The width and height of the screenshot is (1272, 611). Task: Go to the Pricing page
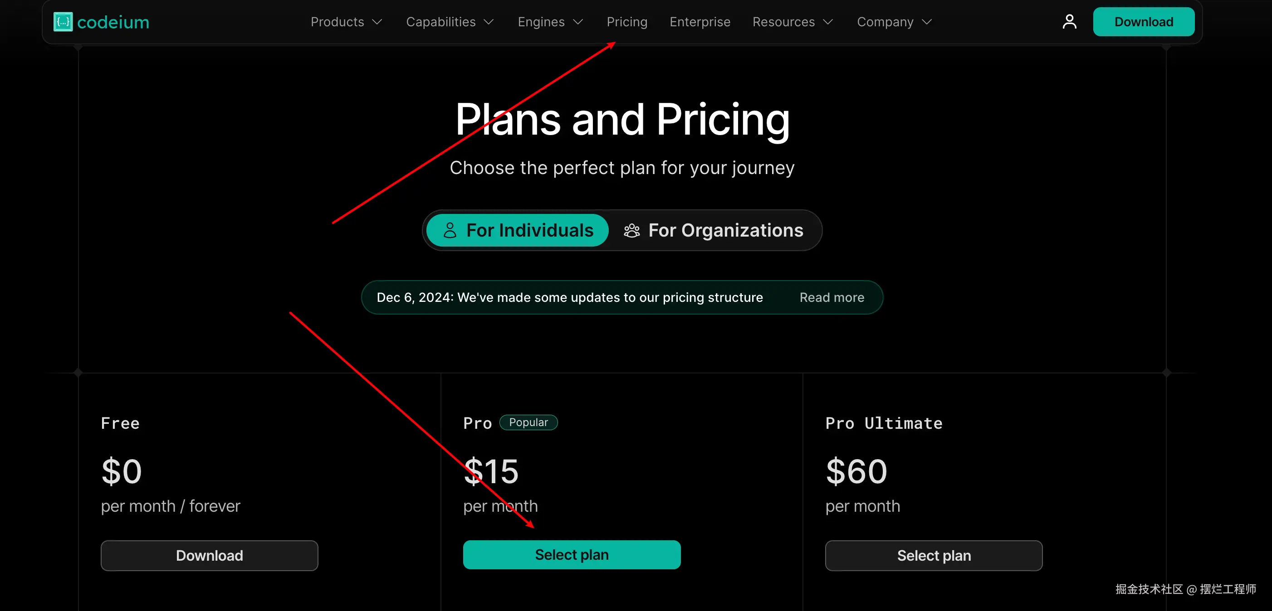tap(626, 22)
